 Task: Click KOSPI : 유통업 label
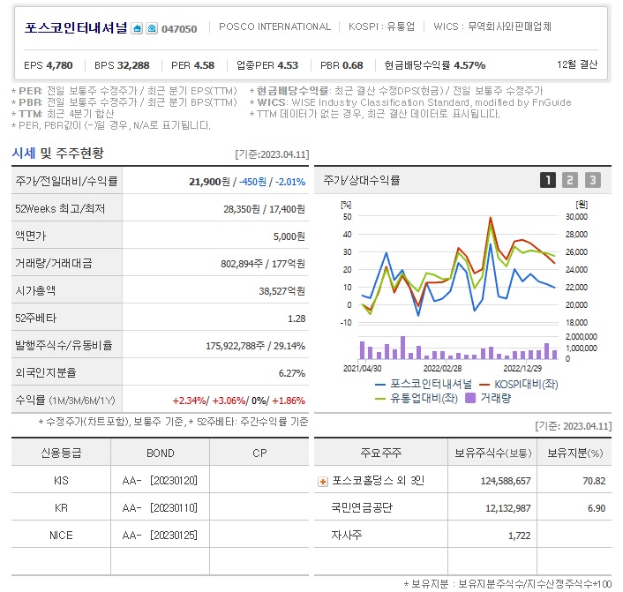[x=382, y=26]
